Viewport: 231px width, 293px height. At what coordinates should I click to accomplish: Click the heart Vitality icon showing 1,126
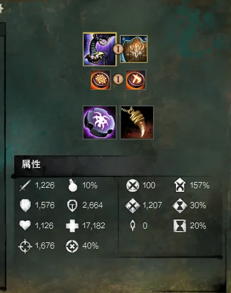pyautogui.click(x=25, y=225)
